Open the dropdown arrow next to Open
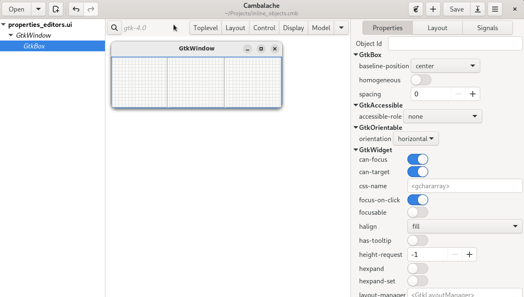The height and width of the screenshot is (297, 524). coord(38,9)
